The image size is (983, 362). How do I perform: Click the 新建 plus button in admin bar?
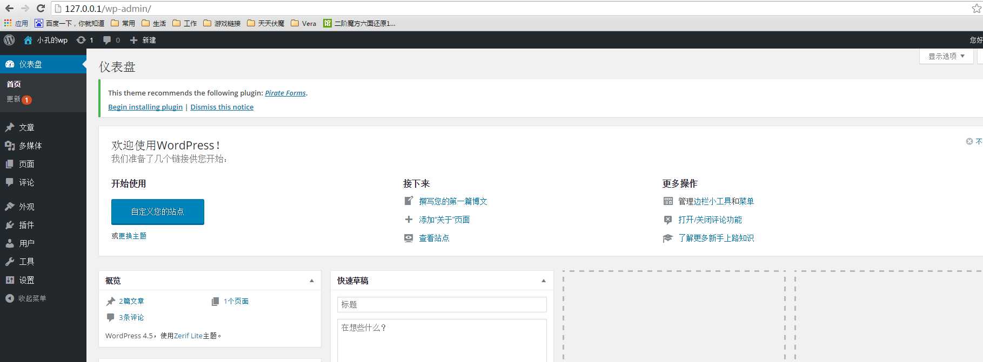click(143, 40)
